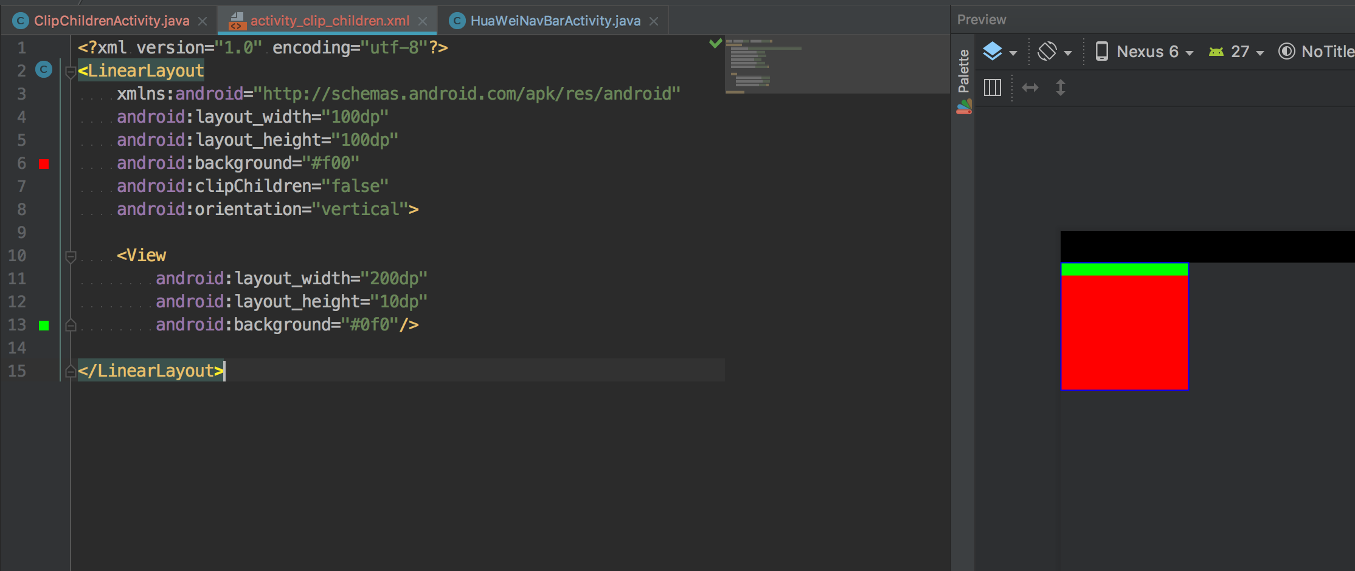Click the "vertical" orientation value
1355x571 pixels.
coord(360,209)
